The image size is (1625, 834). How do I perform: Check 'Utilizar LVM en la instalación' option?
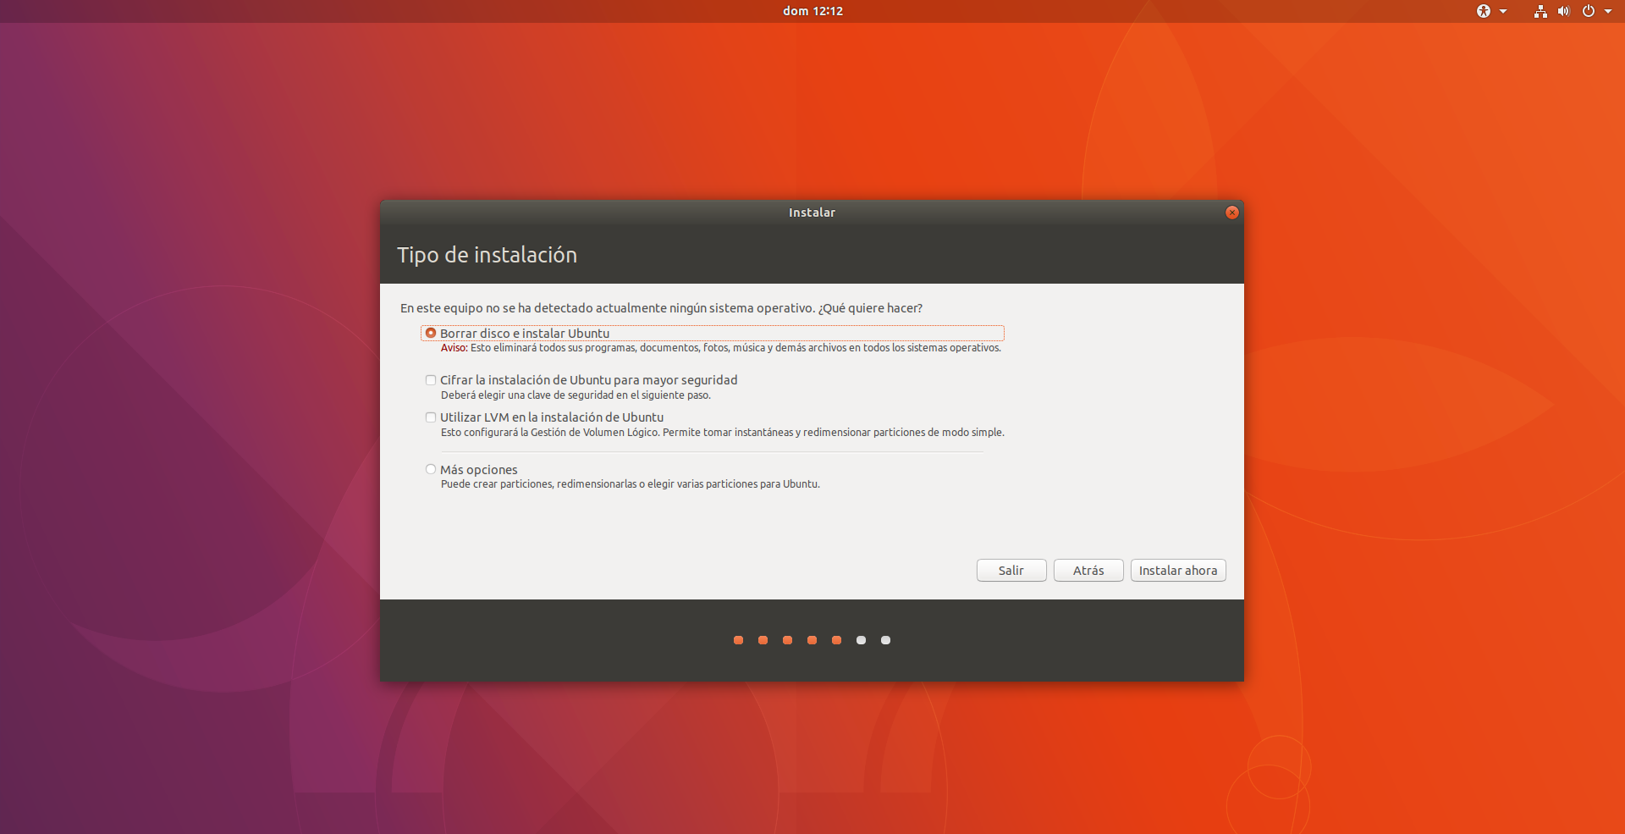coord(431,417)
